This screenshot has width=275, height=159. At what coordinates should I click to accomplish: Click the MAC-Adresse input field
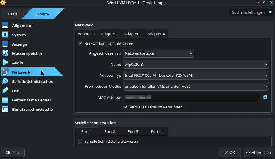pyautogui.click(x=191, y=97)
